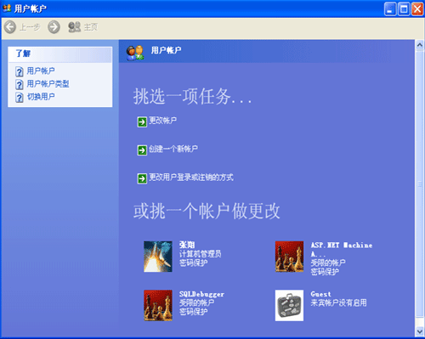Minimize the 用户帐户 window
The image size is (425, 339).
[390, 9]
